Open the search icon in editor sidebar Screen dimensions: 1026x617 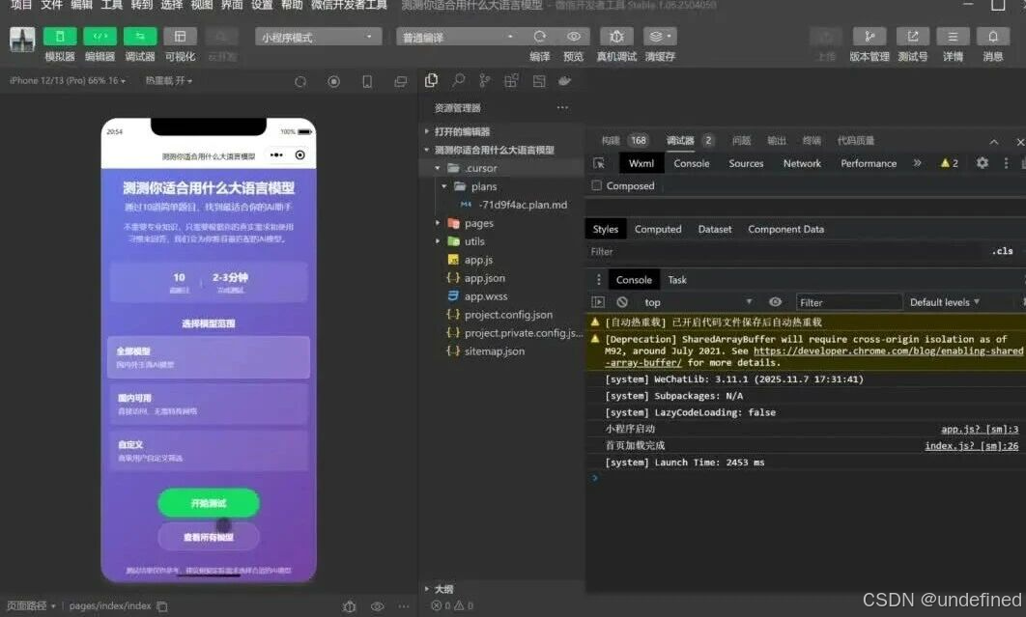click(x=458, y=80)
